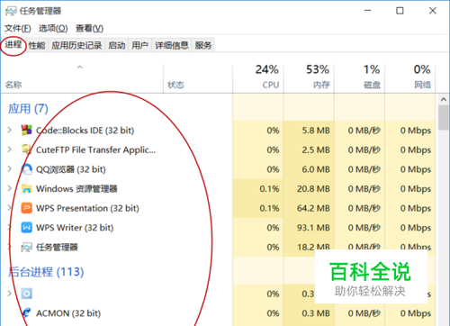
Task: Click the 2.5 MB memory value
Action: click(x=316, y=149)
